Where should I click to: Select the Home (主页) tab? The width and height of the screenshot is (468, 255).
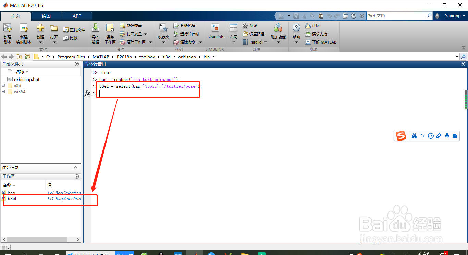point(15,16)
